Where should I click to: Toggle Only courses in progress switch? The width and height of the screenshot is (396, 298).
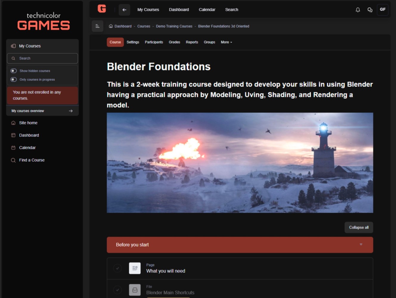point(14,80)
